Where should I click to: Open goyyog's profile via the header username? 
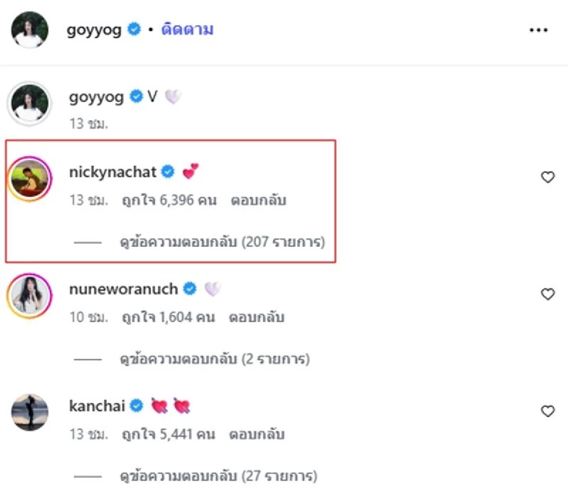[x=94, y=29]
